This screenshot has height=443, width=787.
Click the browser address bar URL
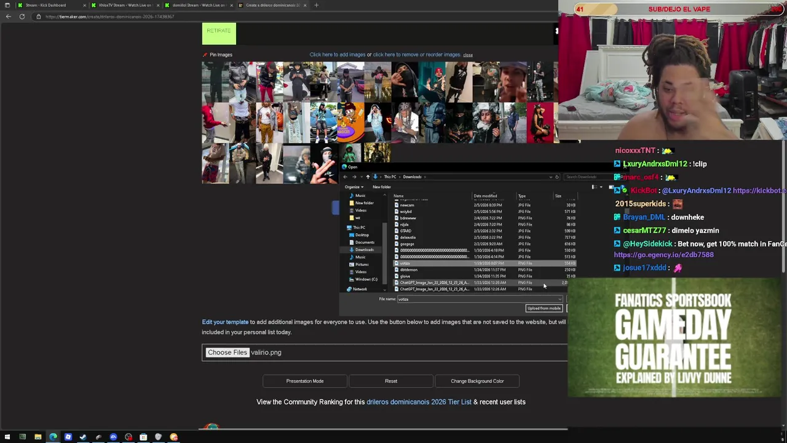point(110,17)
